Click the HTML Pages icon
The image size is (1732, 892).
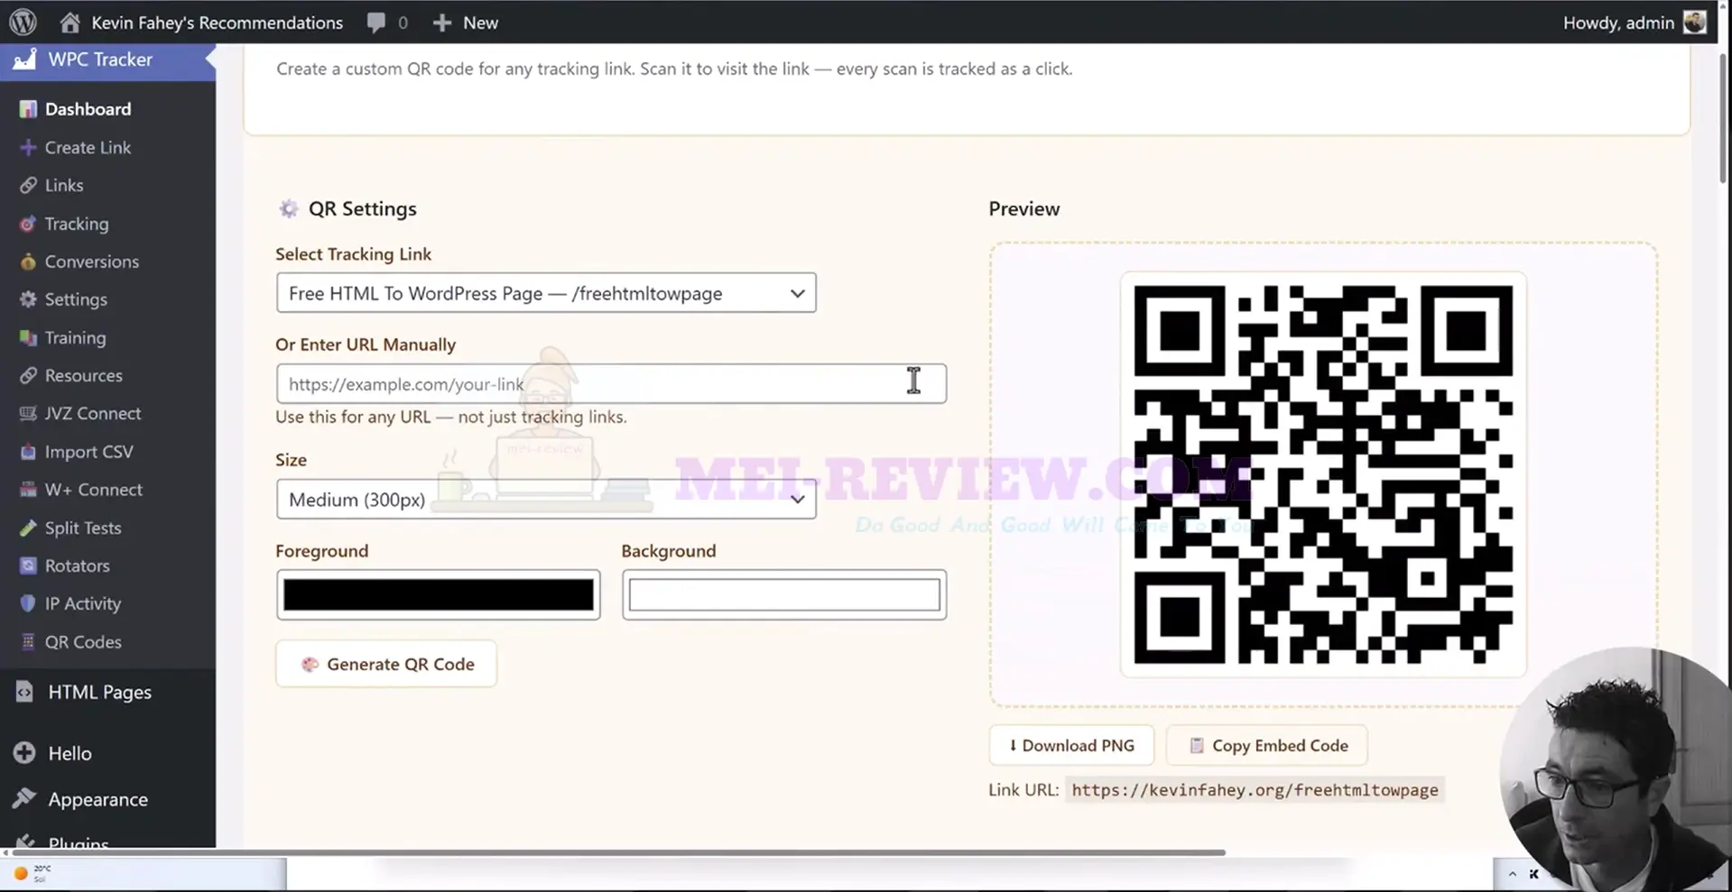[x=24, y=692]
